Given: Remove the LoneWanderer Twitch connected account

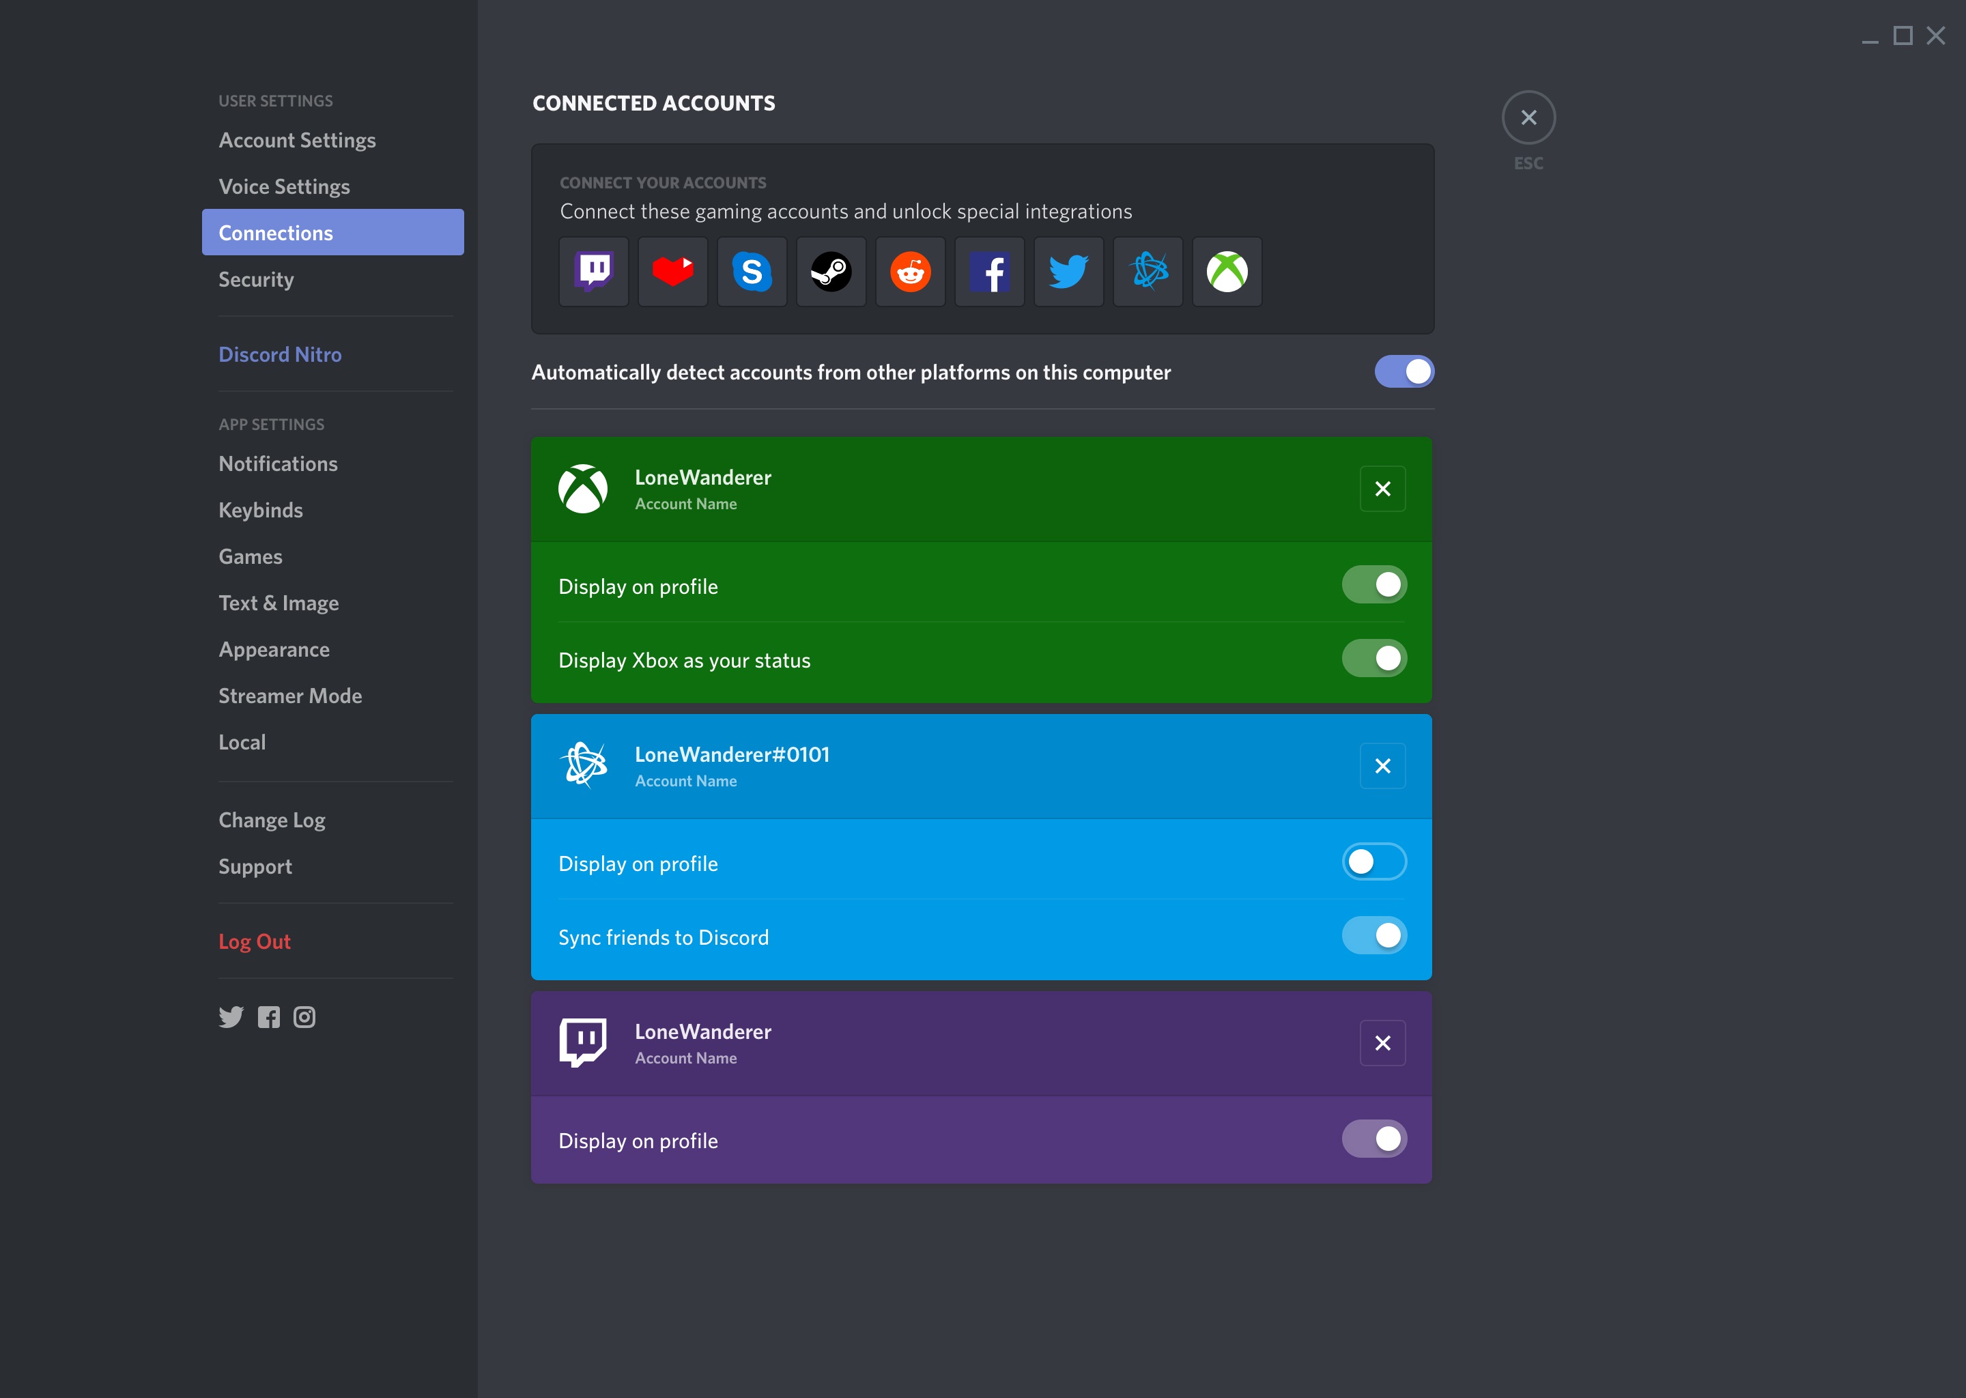Looking at the screenshot, I should click(x=1381, y=1042).
